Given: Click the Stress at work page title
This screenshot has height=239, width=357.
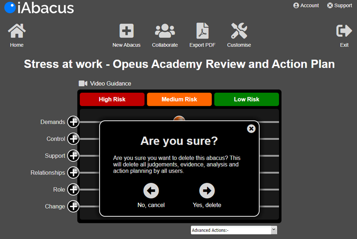Looking at the screenshot, I should point(179,64).
